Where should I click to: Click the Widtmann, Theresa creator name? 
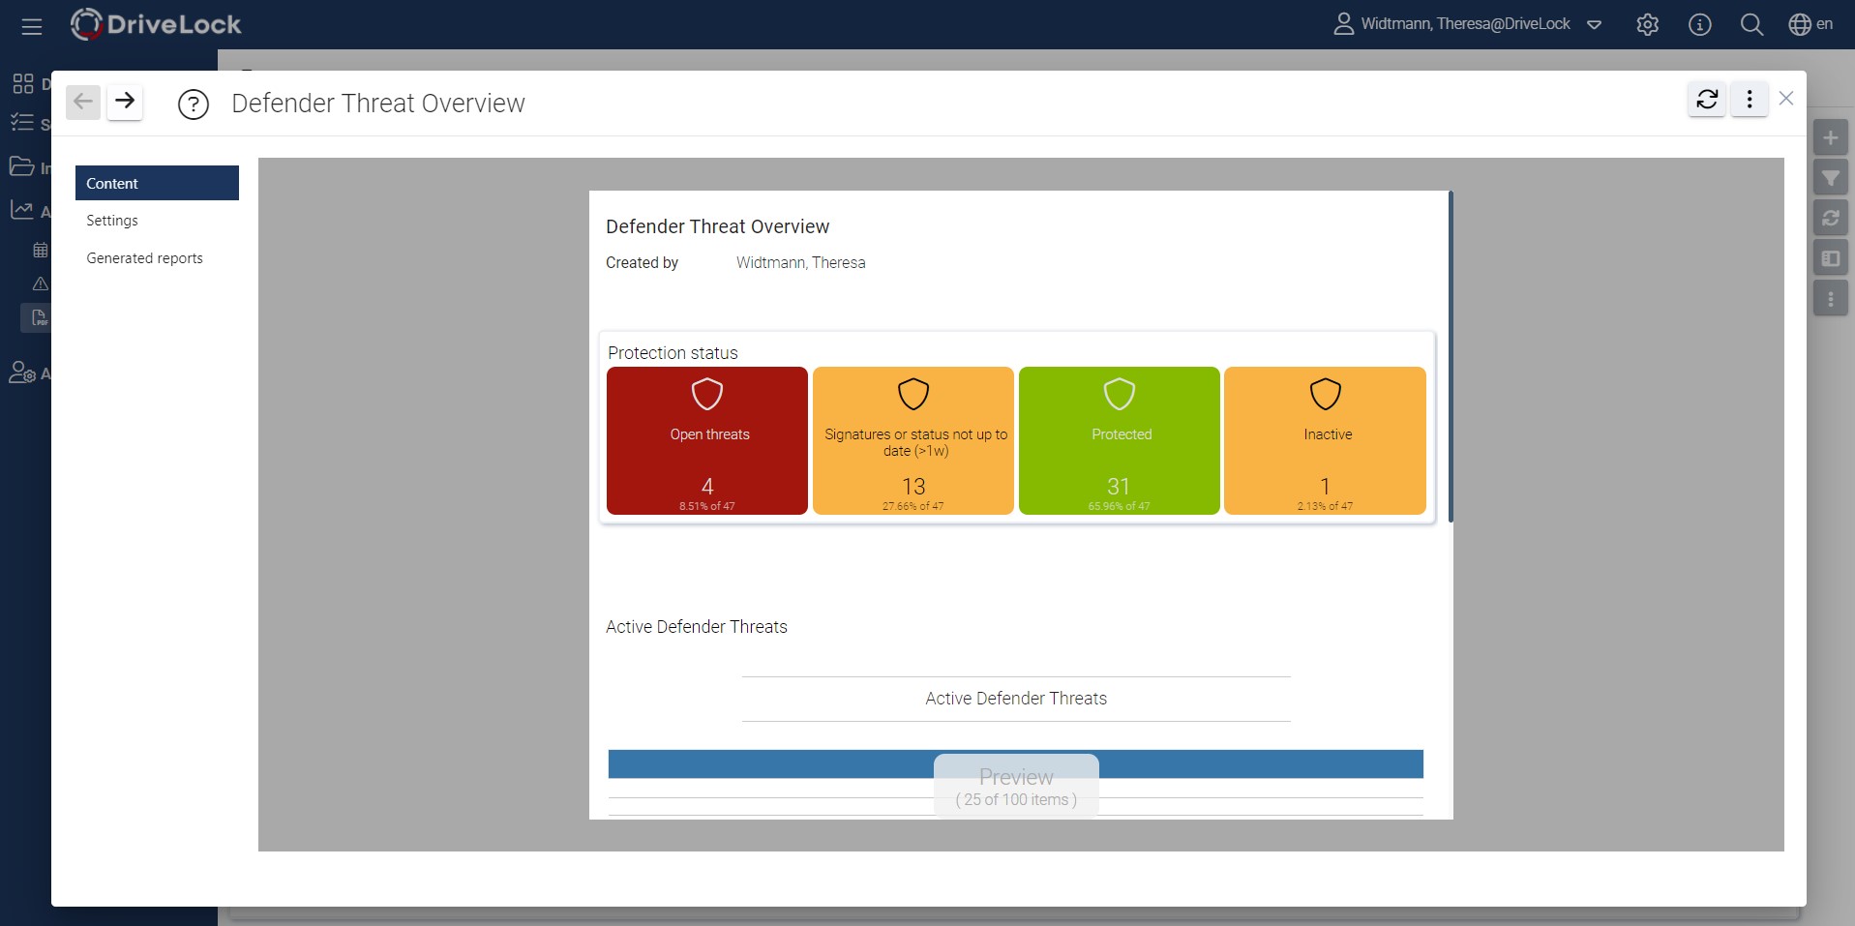click(x=800, y=263)
